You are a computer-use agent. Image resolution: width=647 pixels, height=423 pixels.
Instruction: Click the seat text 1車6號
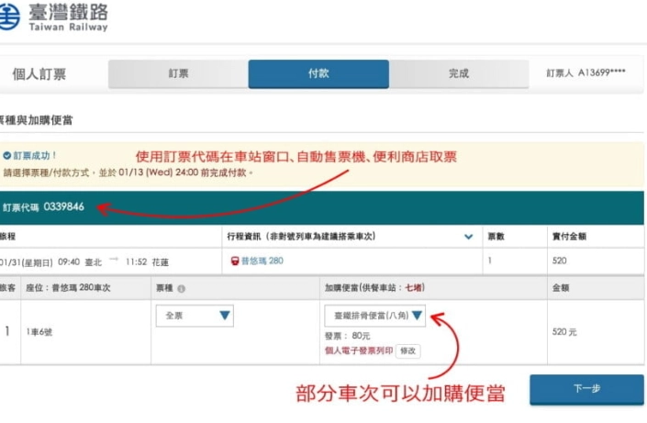[x=39, y=332]
